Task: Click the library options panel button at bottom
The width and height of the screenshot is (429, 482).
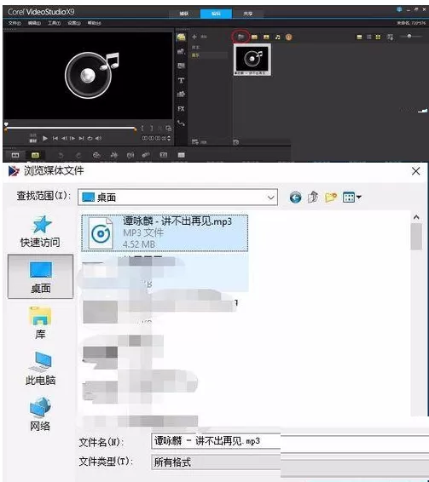Action: coord(236,142)
